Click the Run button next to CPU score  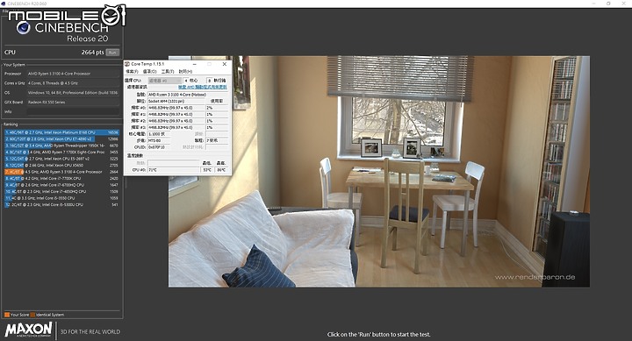click(x=112, y=53)
